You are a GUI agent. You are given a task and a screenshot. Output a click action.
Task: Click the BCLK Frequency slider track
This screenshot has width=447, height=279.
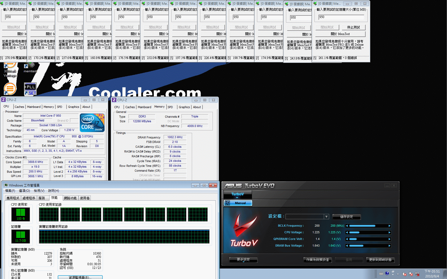pyautogui.click(x=368, y=226)
